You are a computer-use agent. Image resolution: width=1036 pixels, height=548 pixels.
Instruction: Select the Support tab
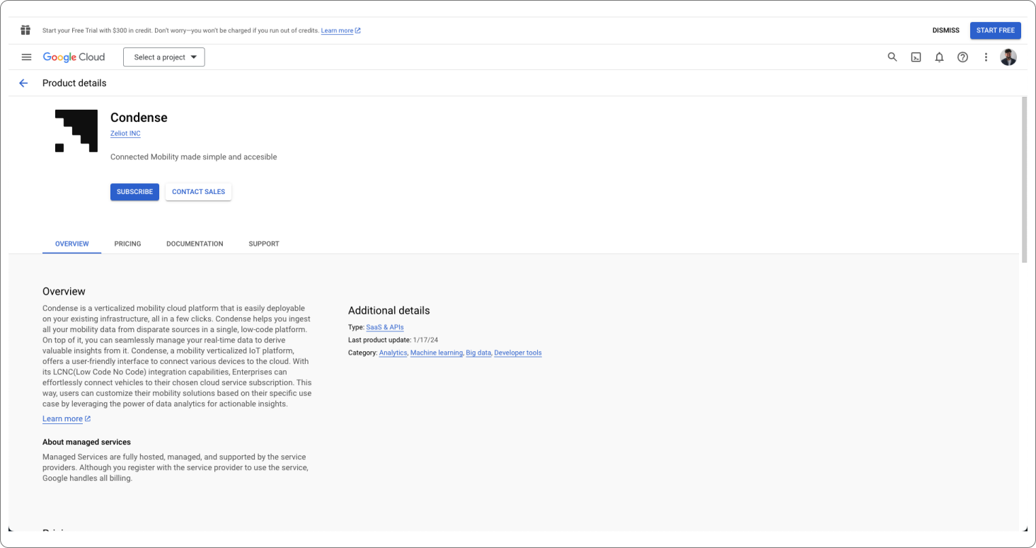264,244
